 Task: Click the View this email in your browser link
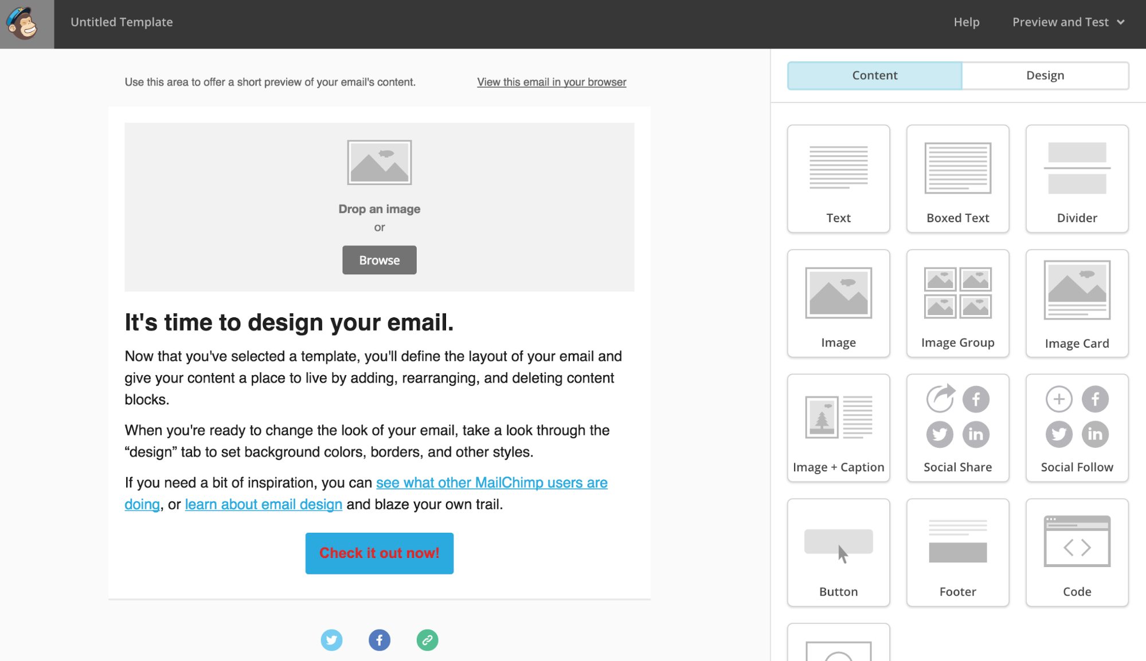(x=553, y=81)
